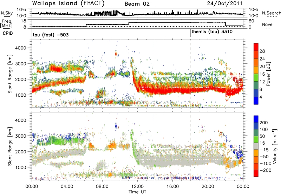Select the 'CPID' row label
The image size is (281, 194).
point(8,33)
